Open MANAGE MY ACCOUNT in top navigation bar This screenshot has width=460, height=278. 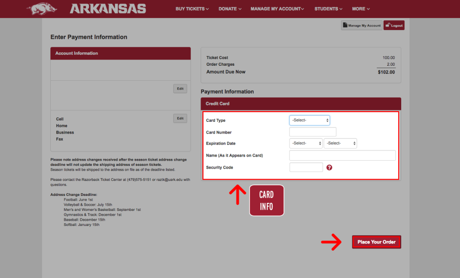[x=277, y=9]
